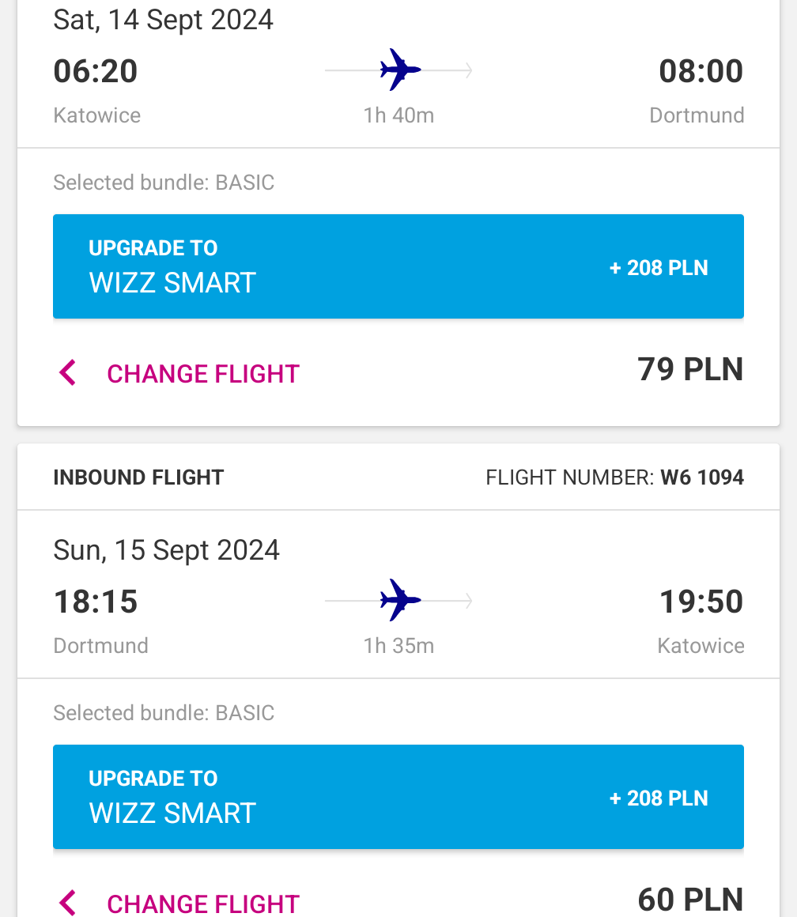Click the 19:50 Katowice arrival time
The height and width of the screenshot is (917, 797).
(x=701, y=602)
